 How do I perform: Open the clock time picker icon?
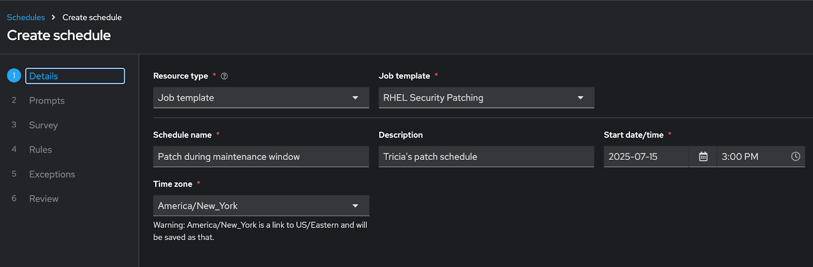click(x=795, y=157)
